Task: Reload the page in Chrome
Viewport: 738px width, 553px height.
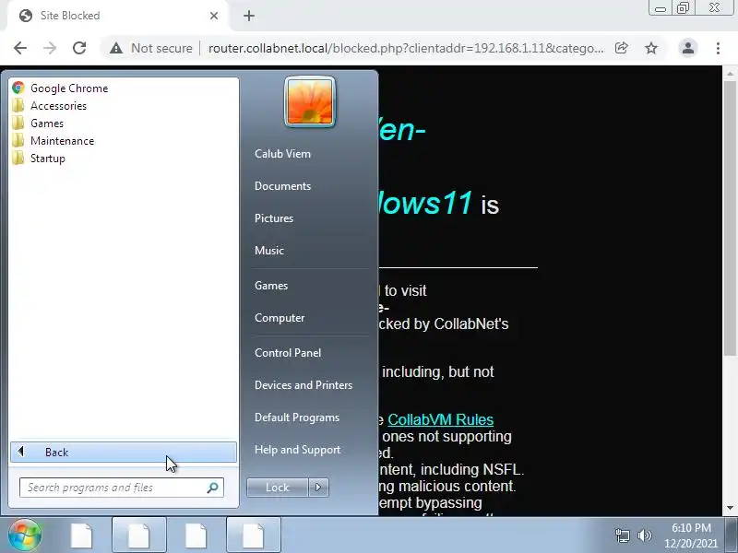Action: (79, 48)
